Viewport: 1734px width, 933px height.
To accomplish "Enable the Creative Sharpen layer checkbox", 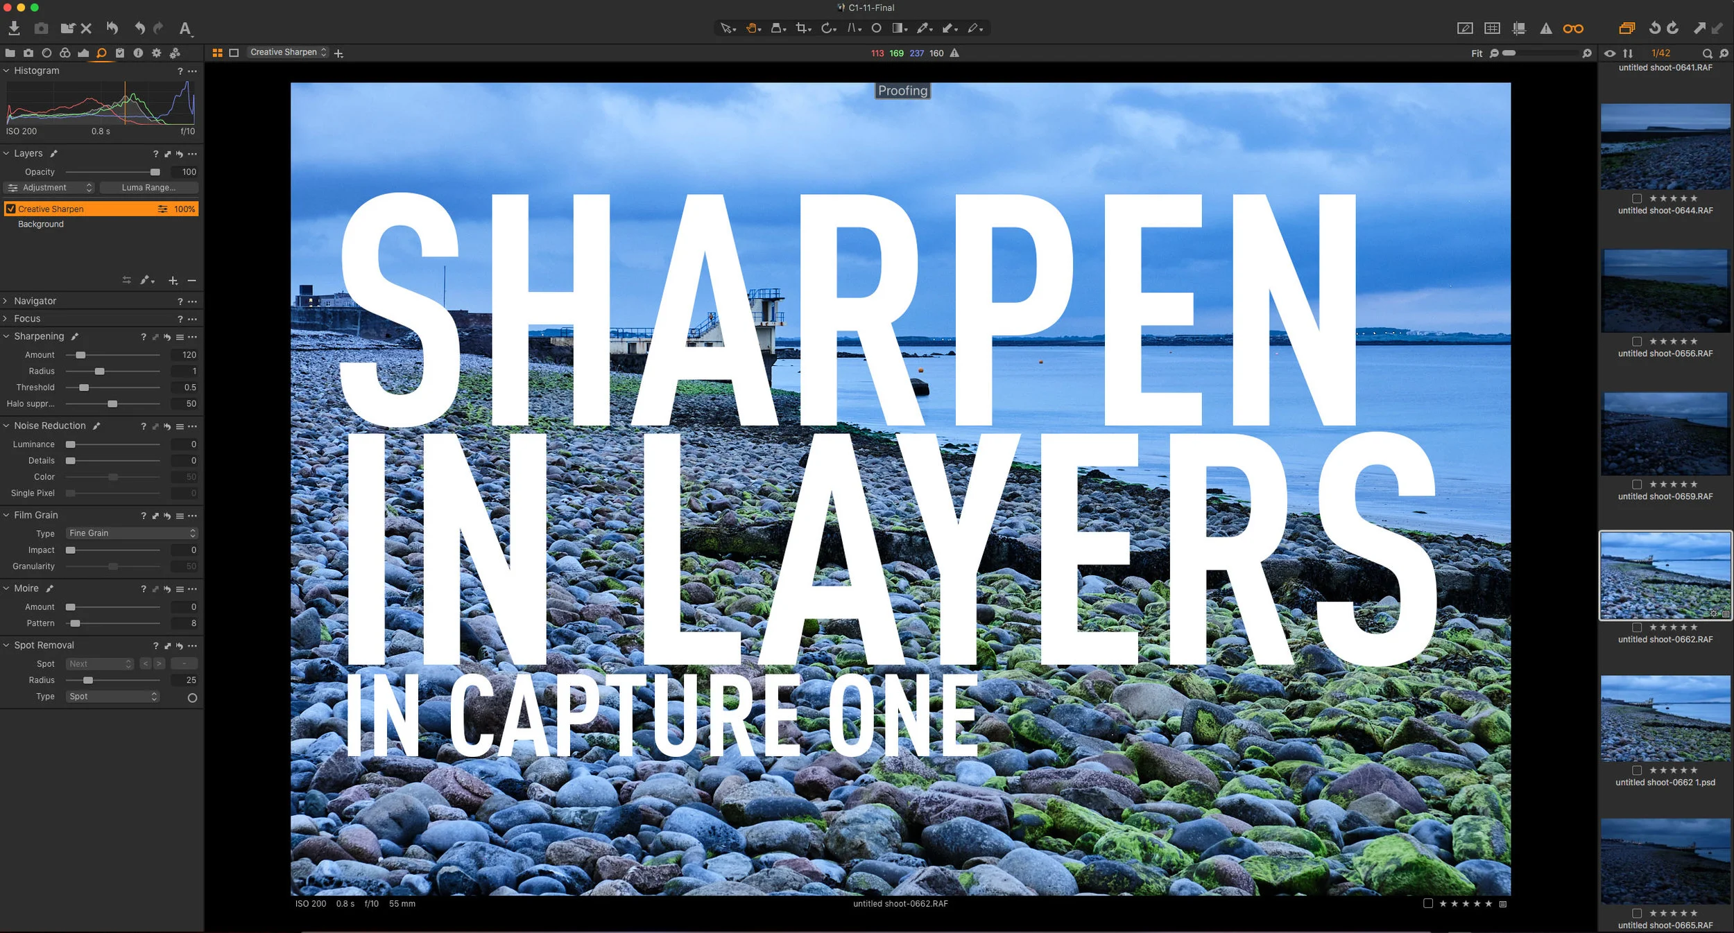I will coord(10,209).
